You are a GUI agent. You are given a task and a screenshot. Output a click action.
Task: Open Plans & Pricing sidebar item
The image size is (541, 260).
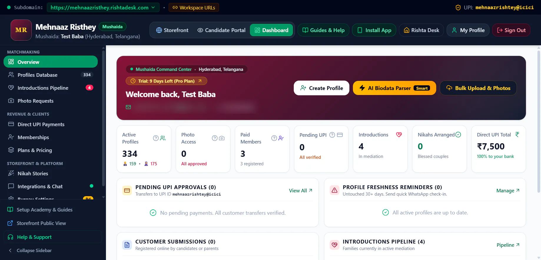(x=51, y=150)
